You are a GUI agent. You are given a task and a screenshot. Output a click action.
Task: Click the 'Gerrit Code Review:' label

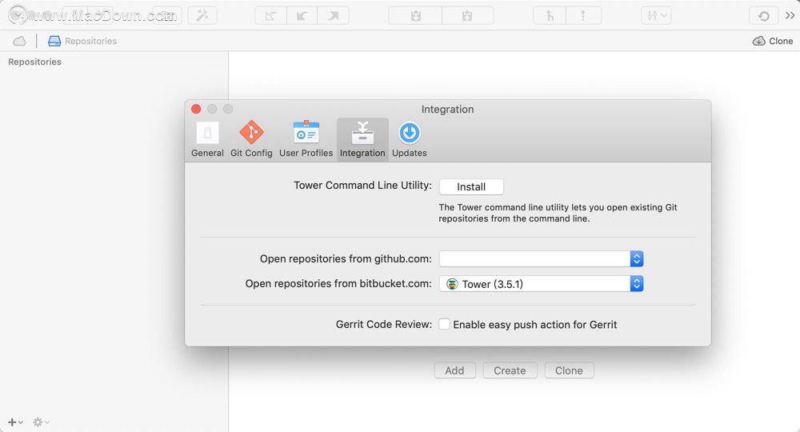(x=384, y=324)
